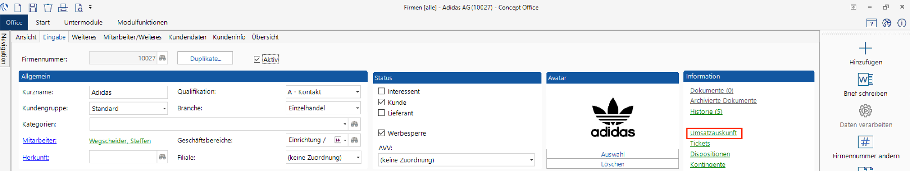Uncheck the Werbesperre checkbox
Viewport: 910px width, 171px height.
tap(382, 133)
